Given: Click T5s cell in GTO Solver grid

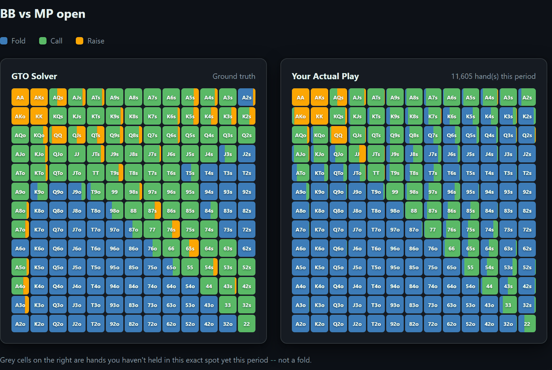Looking at the screenshot, I should click(190, 173).
